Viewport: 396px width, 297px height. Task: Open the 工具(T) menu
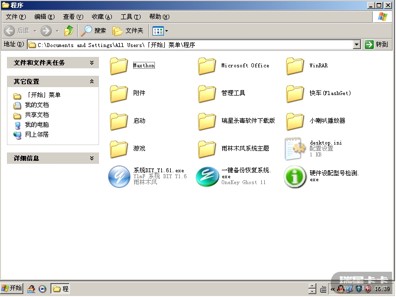(x=131, y=17)
